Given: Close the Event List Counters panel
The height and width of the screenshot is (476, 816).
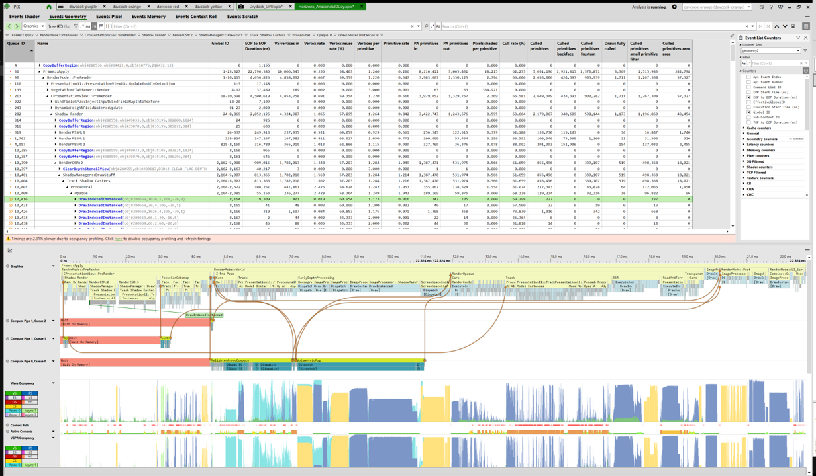Looking at the screenshot, I should pyautogui.click(x=806, y=38).
